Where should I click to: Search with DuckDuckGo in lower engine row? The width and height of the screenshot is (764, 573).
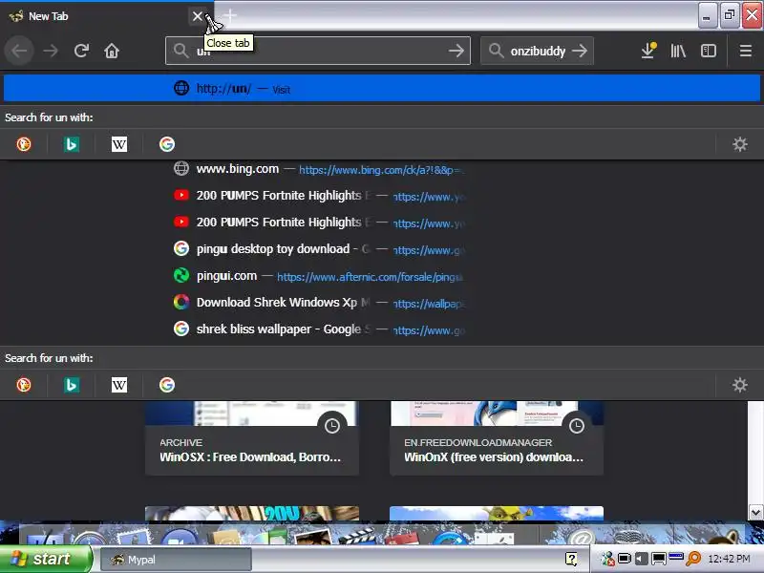[x=24, y=385]
